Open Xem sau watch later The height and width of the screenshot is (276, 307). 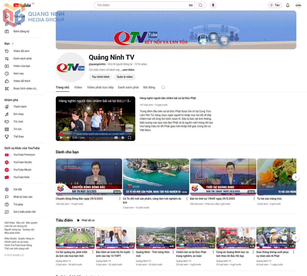(x=18, y=74)
